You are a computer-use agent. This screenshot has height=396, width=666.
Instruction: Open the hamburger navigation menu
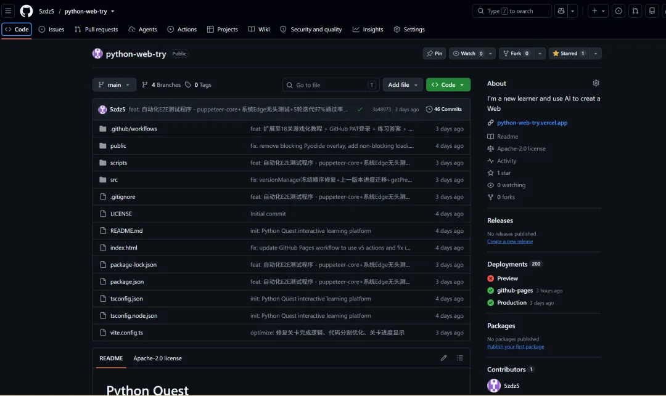pos(8,11)
